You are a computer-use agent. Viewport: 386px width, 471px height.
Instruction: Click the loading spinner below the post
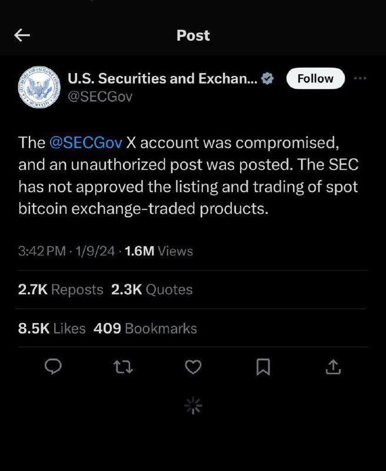pos(193,406)
